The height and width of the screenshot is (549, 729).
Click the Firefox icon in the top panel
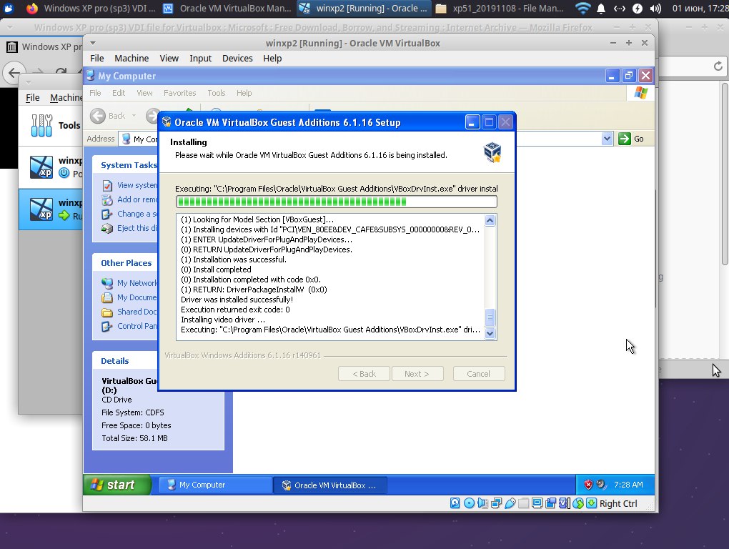click(31, 9)
